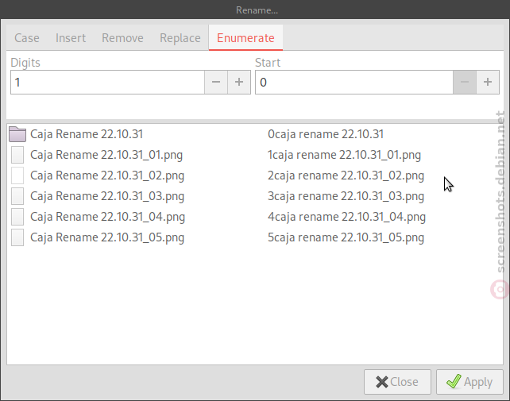Click new name 5caja rename 22.10.31_05.png

[346, 237]
